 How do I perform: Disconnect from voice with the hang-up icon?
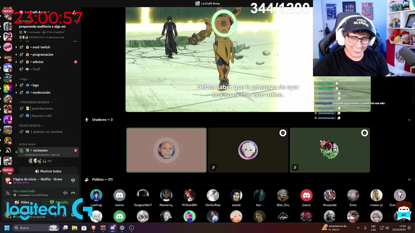coord(73,193)
